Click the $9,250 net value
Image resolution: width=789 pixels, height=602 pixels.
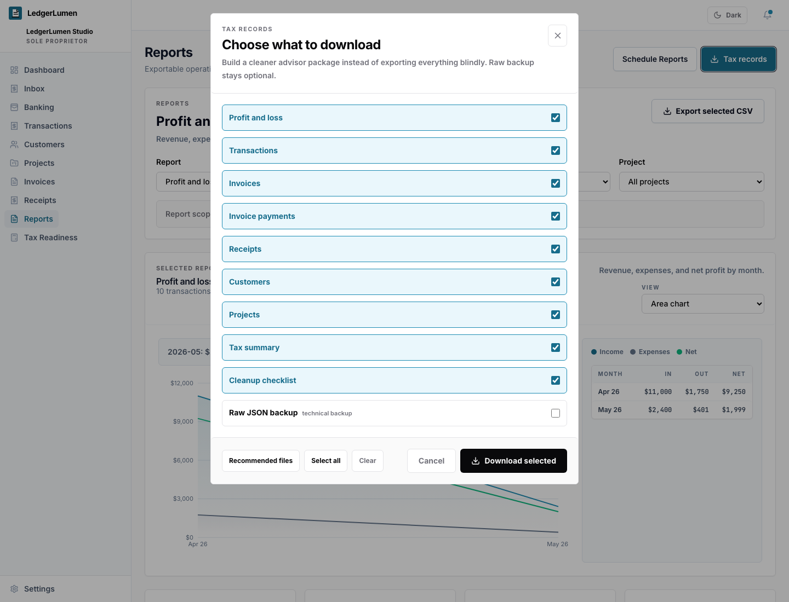(734, 392)
